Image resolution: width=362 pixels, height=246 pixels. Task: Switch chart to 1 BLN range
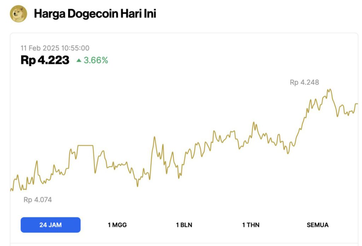coord(184,225)
